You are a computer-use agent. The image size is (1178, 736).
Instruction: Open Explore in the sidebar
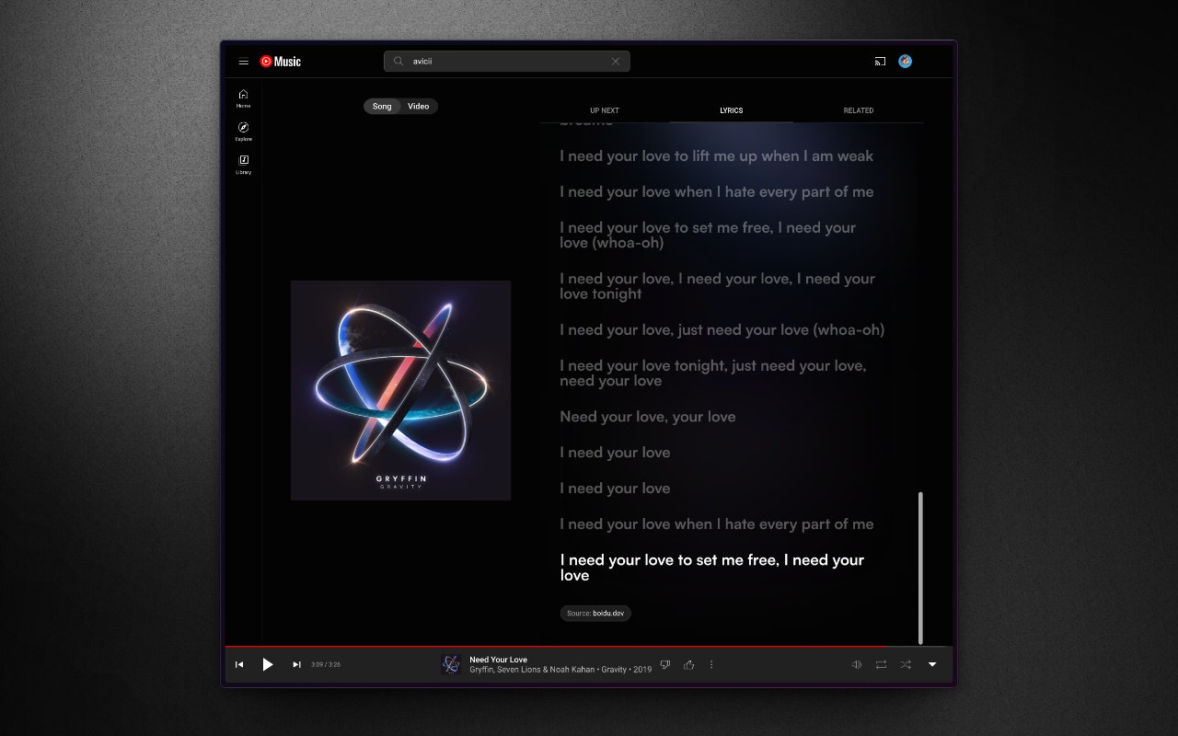pos(243,131)
